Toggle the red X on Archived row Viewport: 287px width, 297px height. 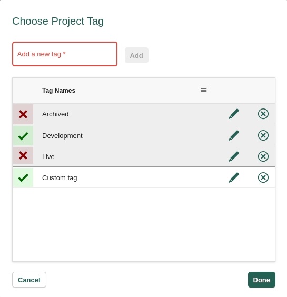coord(23,114)
